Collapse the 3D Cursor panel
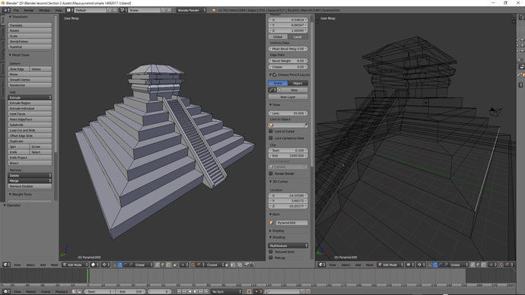Image resolution: width=525 pixels, height=295 pixels. click(x=271, y=182)
